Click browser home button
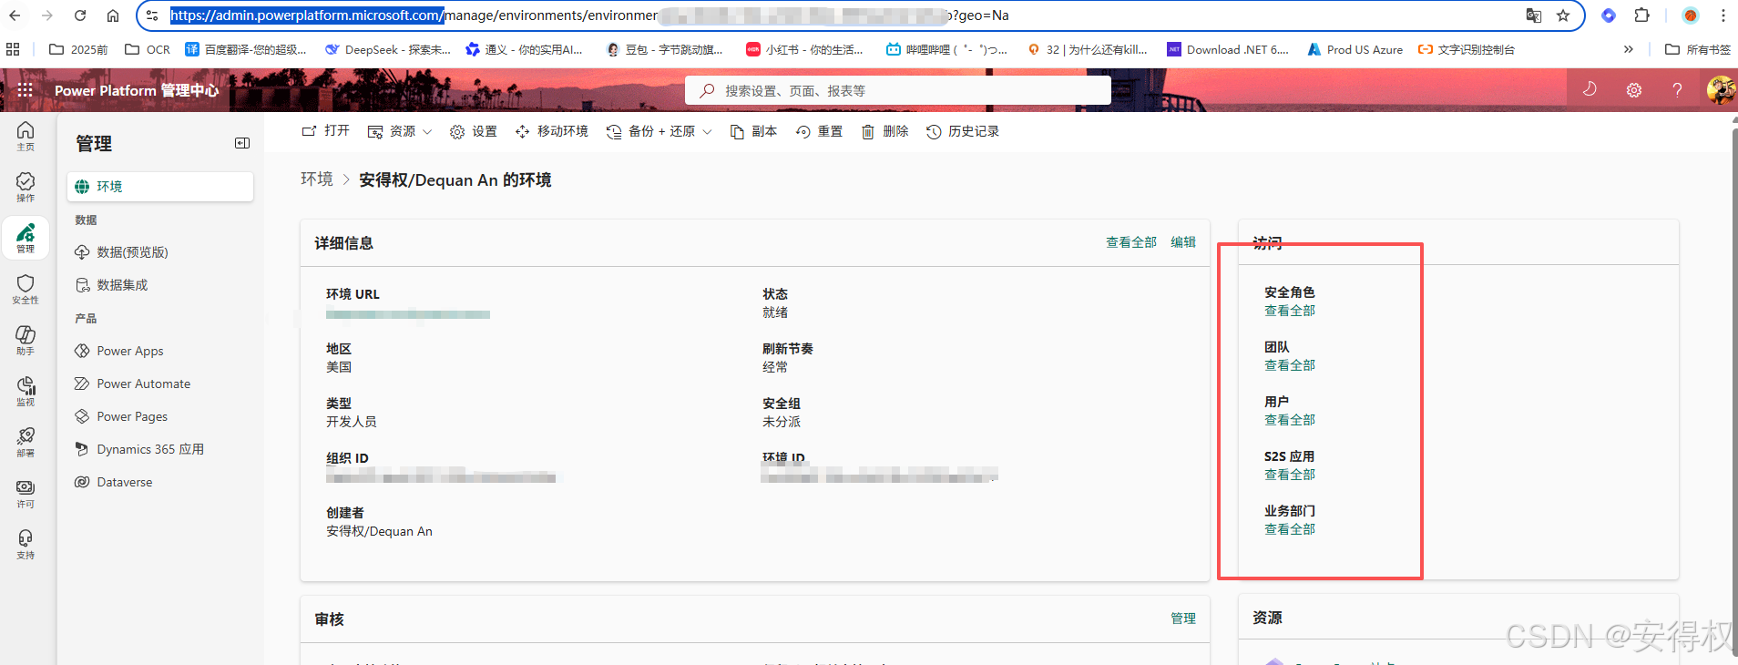The width and height of the screenshot is (1738, 665). click(113, 15)
